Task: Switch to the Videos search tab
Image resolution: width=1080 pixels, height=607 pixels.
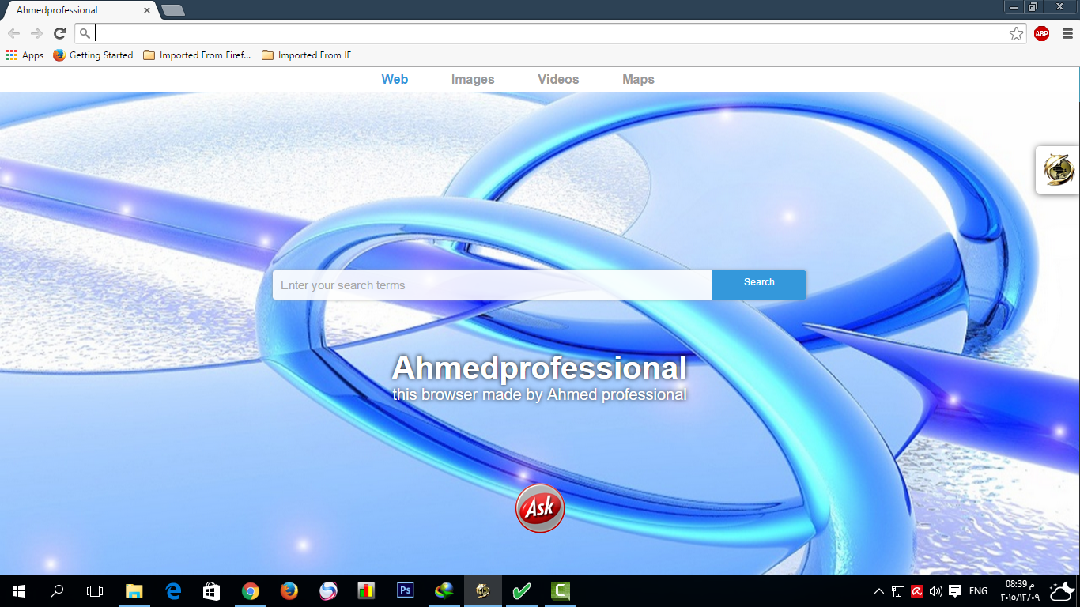Action: tap(558, 79)
